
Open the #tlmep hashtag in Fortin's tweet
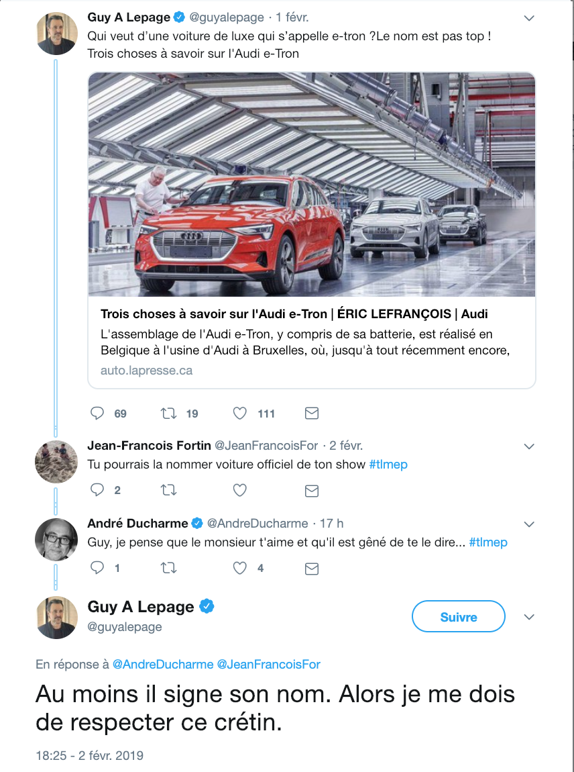pos(388,465)
